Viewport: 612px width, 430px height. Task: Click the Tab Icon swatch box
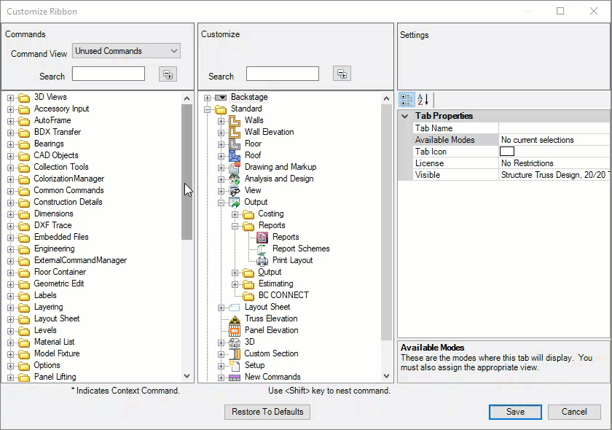click(x=507, y=151)
